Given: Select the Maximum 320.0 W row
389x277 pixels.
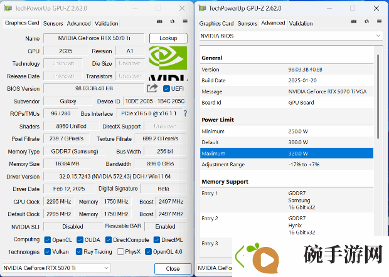Looking at the screenshot, I should click(287, 154).
